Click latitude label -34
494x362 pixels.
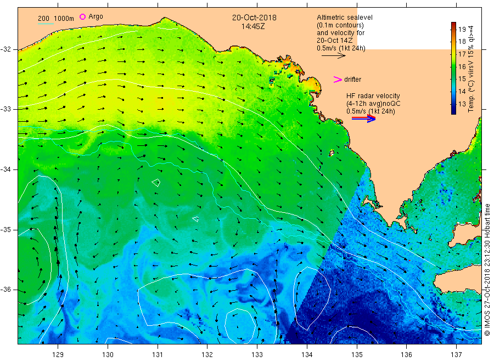tap(5, 169)
